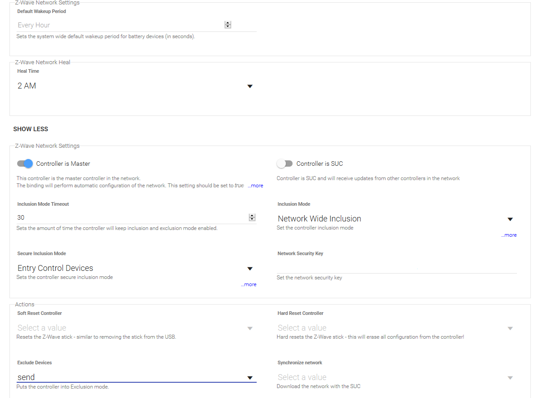Click ...more link under Inclusion Mode

tap(509, 235)
